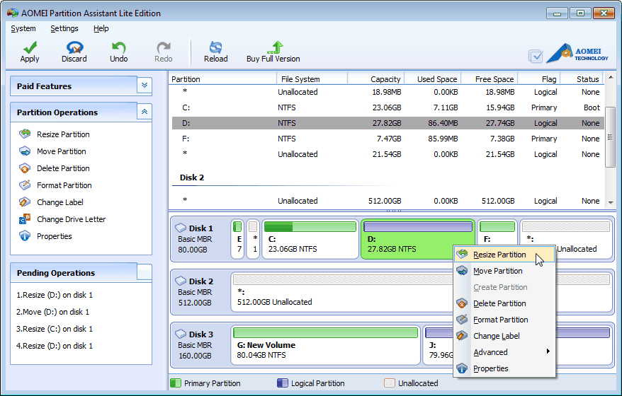Click the Buy Full Version icon
Viewport: 622px width, 396px height.
pos(274,47)
